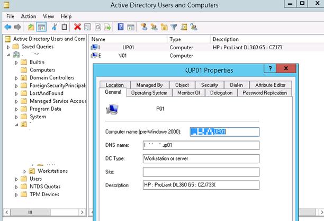Click the create new user icon
324x221 pixels.
(x=144, y=27)
